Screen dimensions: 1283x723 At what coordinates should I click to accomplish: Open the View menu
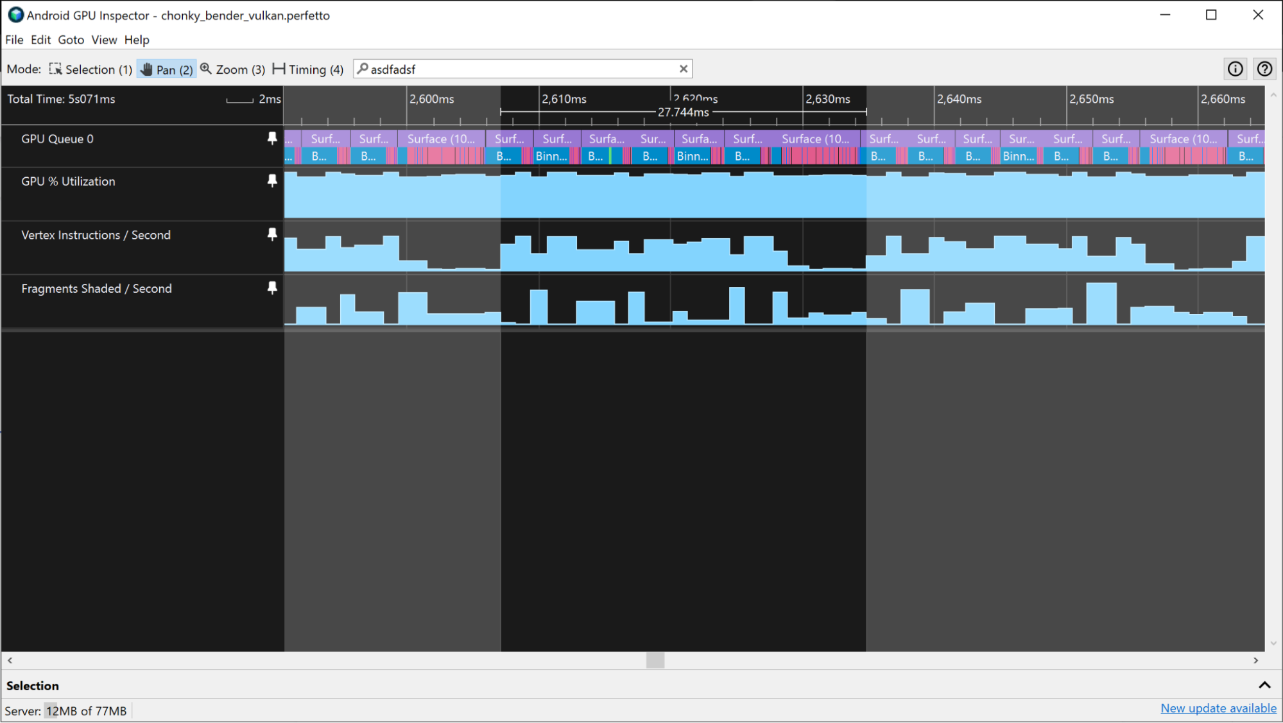(x=103, y=39)
